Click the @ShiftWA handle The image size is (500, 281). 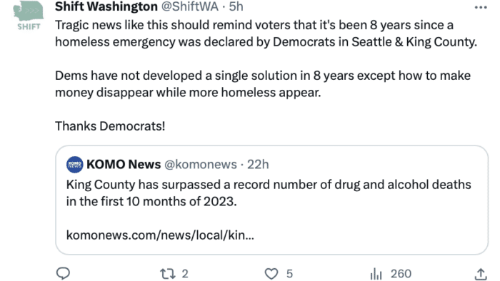[x=190, y=6]
